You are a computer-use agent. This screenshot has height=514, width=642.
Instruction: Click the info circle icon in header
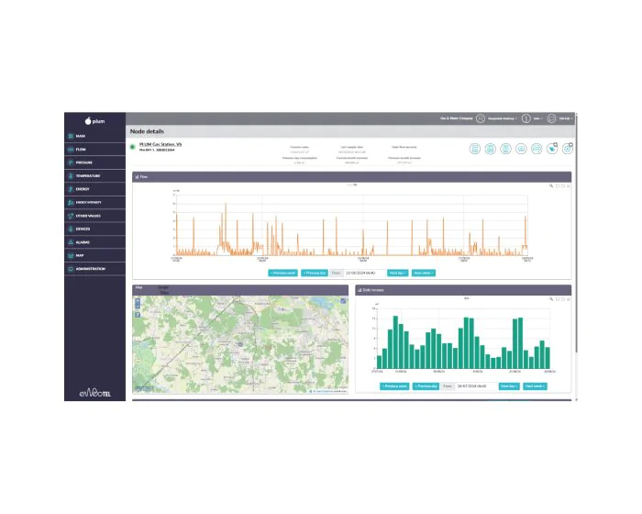526,118
